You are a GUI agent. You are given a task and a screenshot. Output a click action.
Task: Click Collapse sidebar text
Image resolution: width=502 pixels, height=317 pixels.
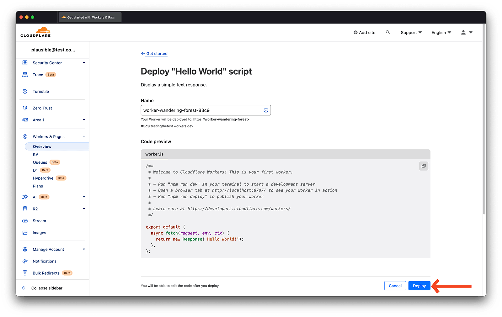coord(47,288)
